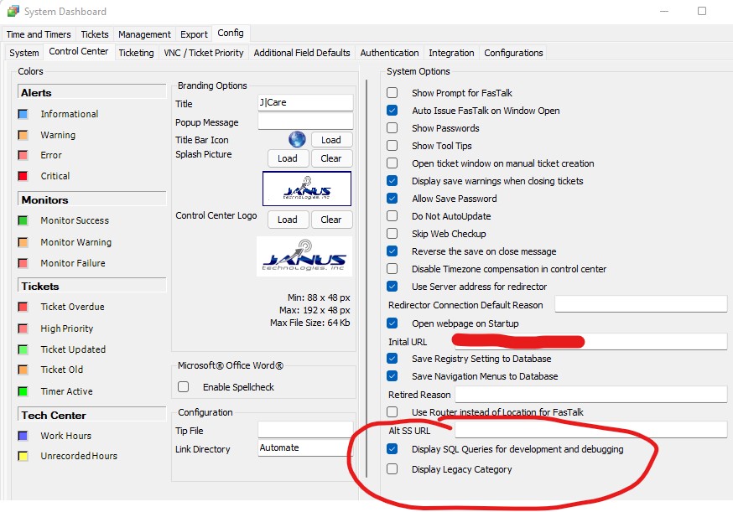This screenshot has width=733, height=512.
Task: Click the Ticket Overdue color swatch
Action: [23, 308]
